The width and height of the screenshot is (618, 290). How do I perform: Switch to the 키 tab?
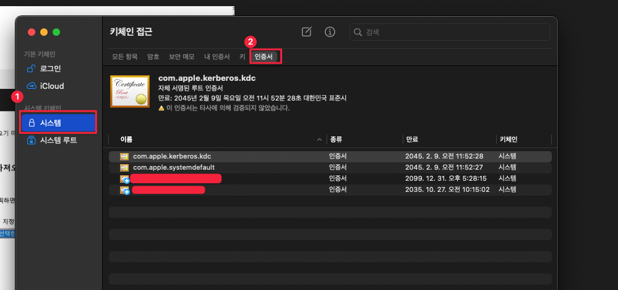pos(242,57)
